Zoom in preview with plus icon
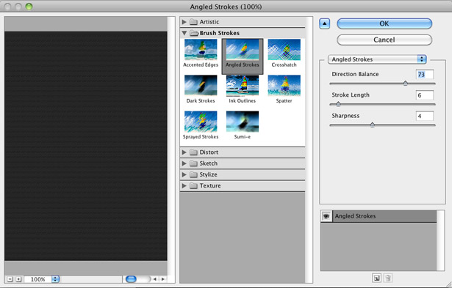452x288 pixels. [18, 279]
